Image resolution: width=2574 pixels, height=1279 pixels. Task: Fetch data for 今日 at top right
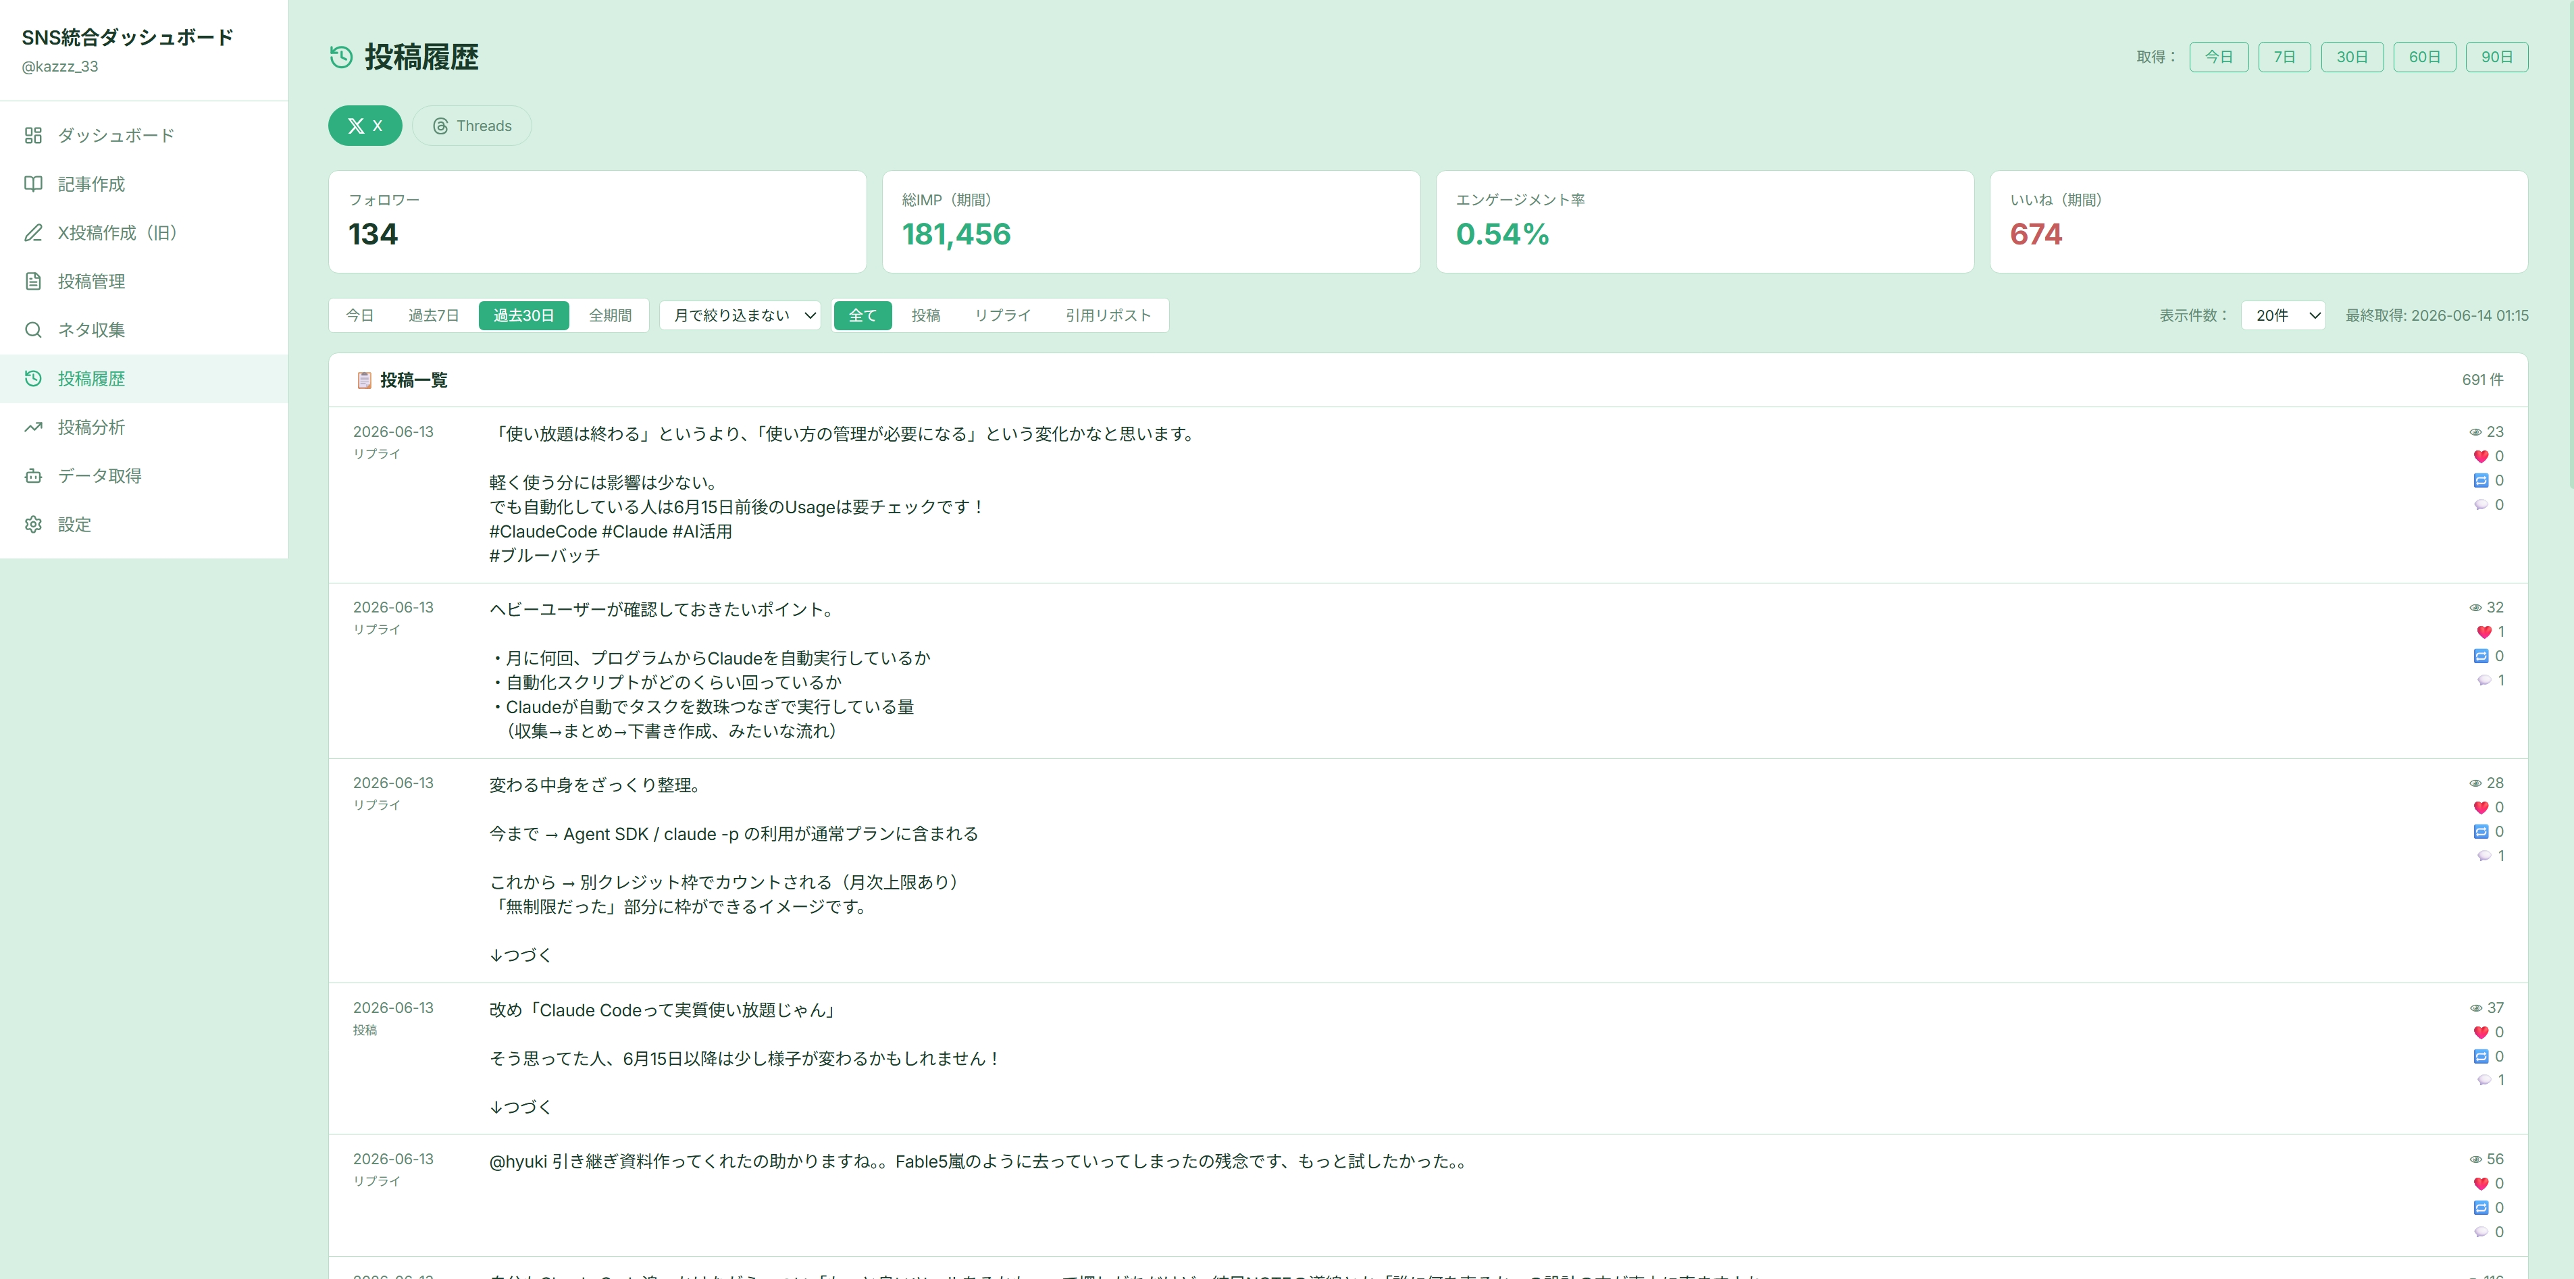(x=2218, y=57)
